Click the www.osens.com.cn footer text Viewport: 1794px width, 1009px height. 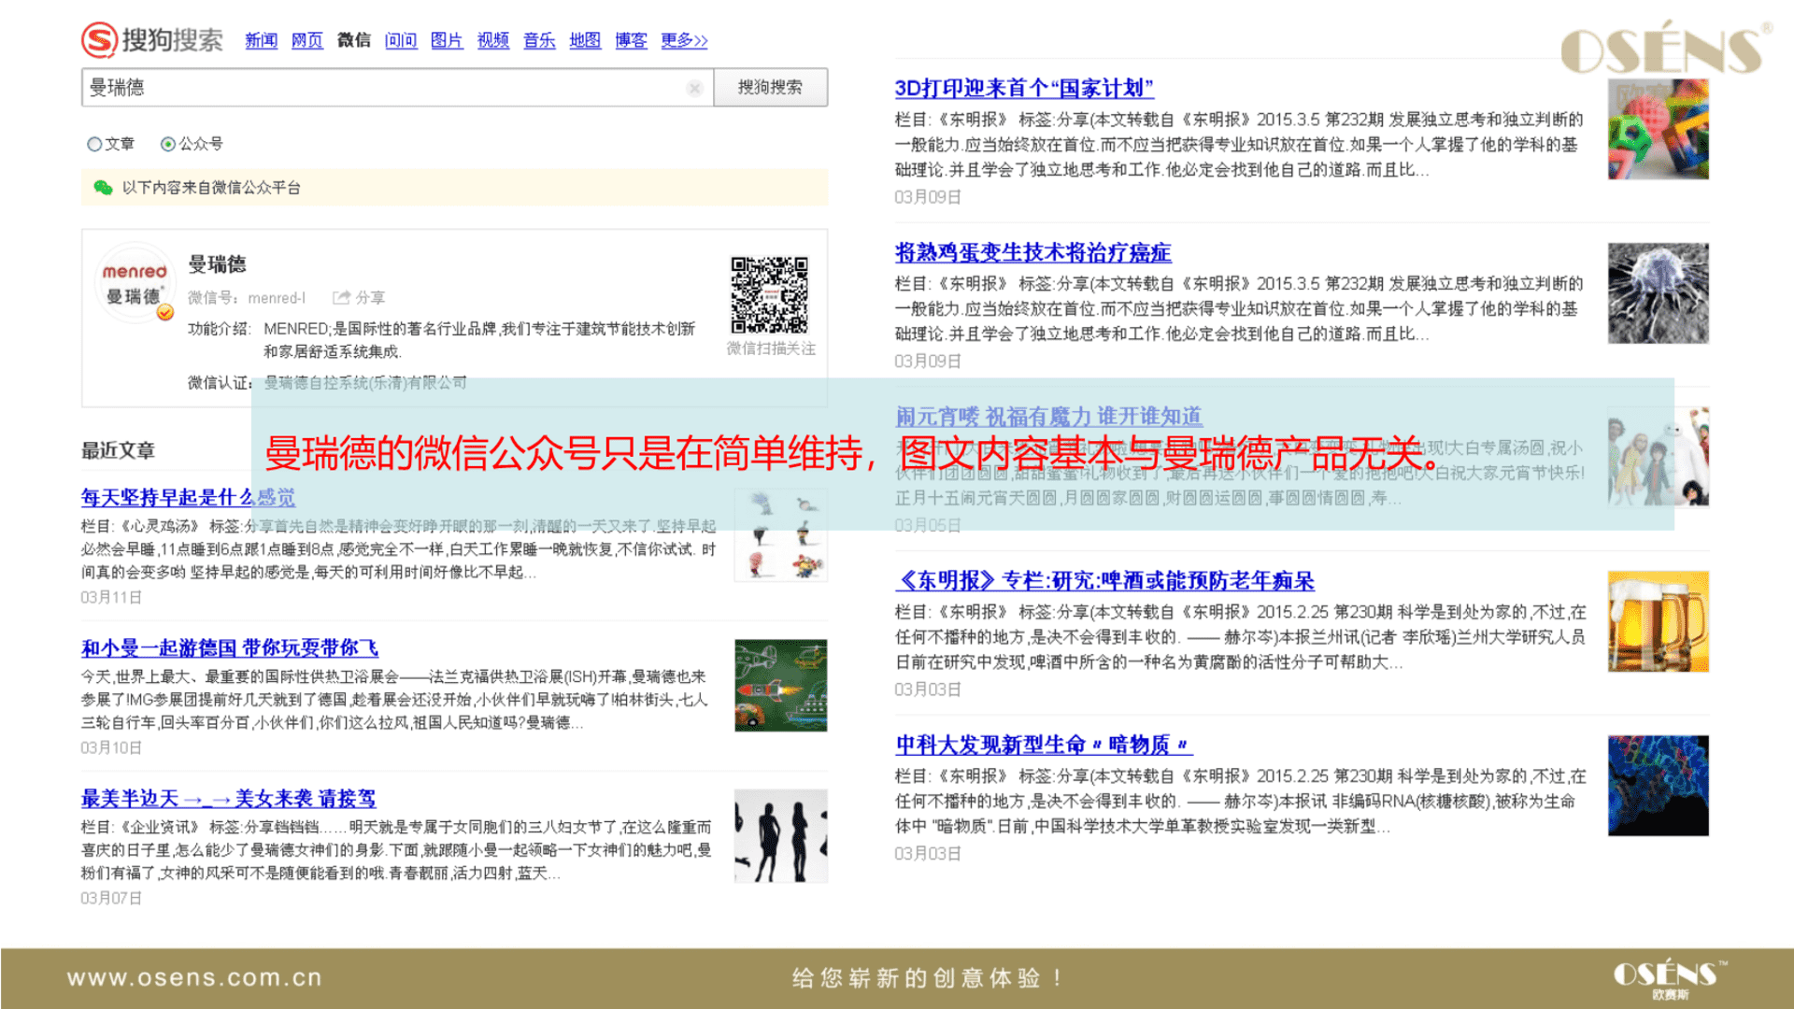pos(194,977)
